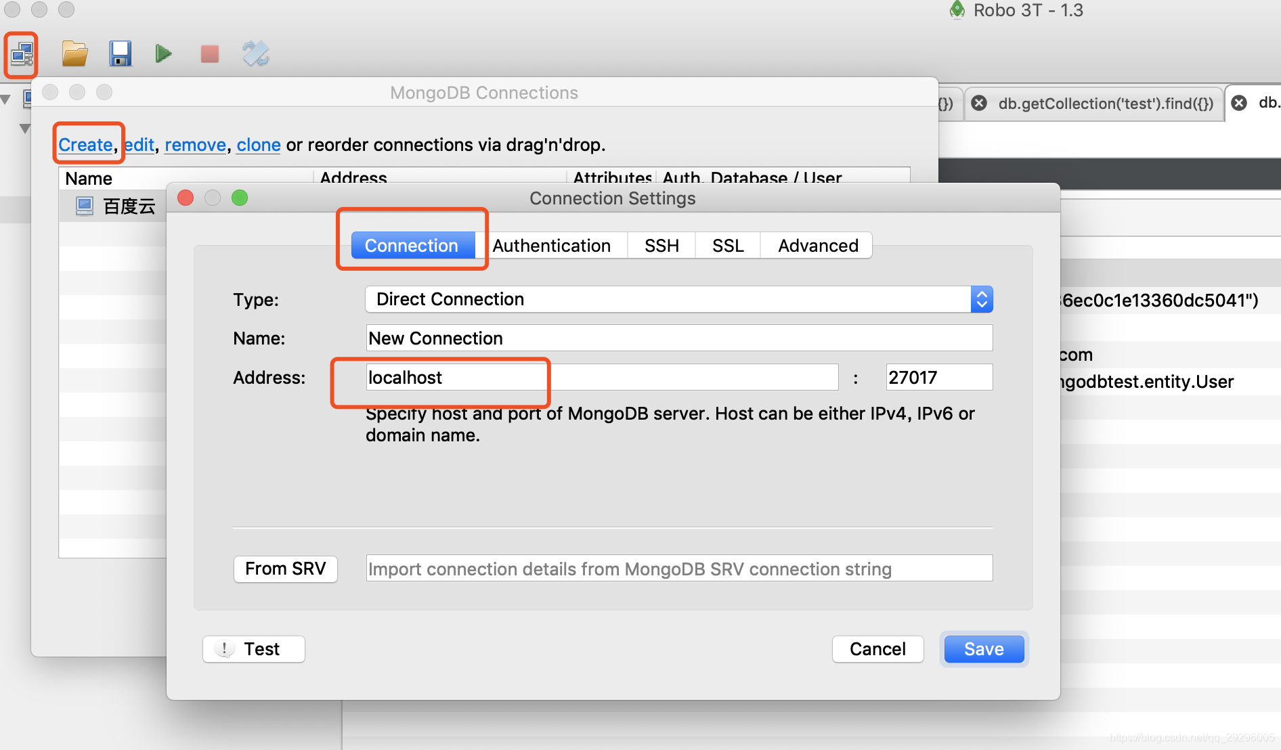This screenshot has height=750, width=1281.
Task: Click the SRV connection string input field
Action: pyautogui.click(x=679, y=569)
